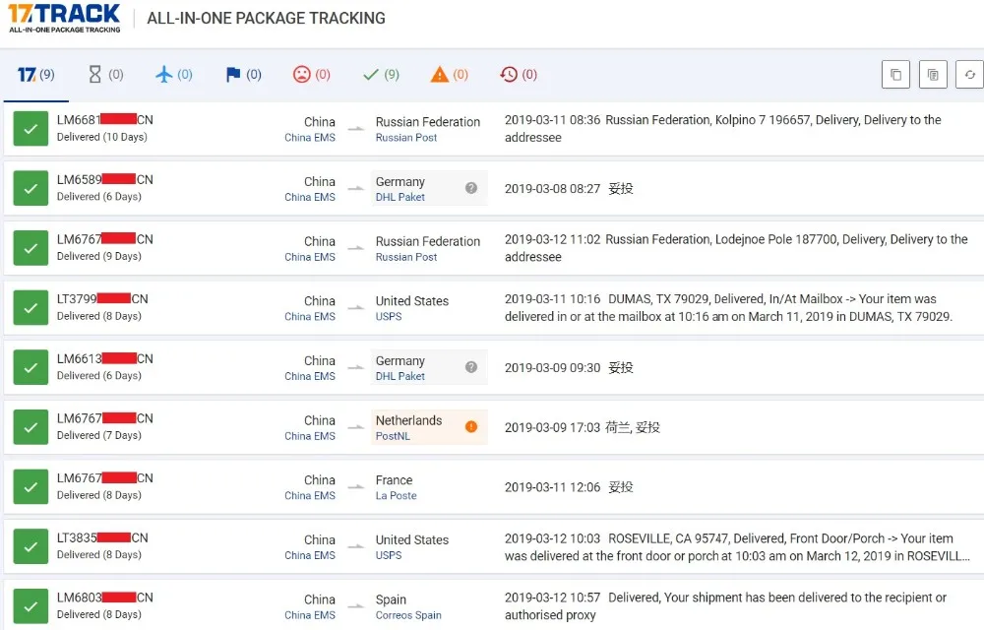The image size is (984, 630).
Task: Click question mark icon in LM6589 Germany row
Action: (x=471, y=188)
